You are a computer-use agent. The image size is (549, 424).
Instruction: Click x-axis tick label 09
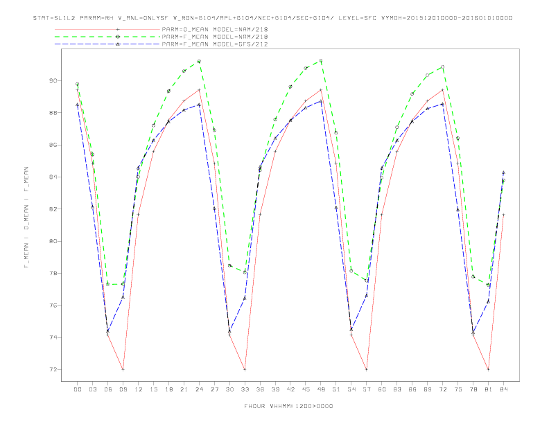tap(123, 389)
